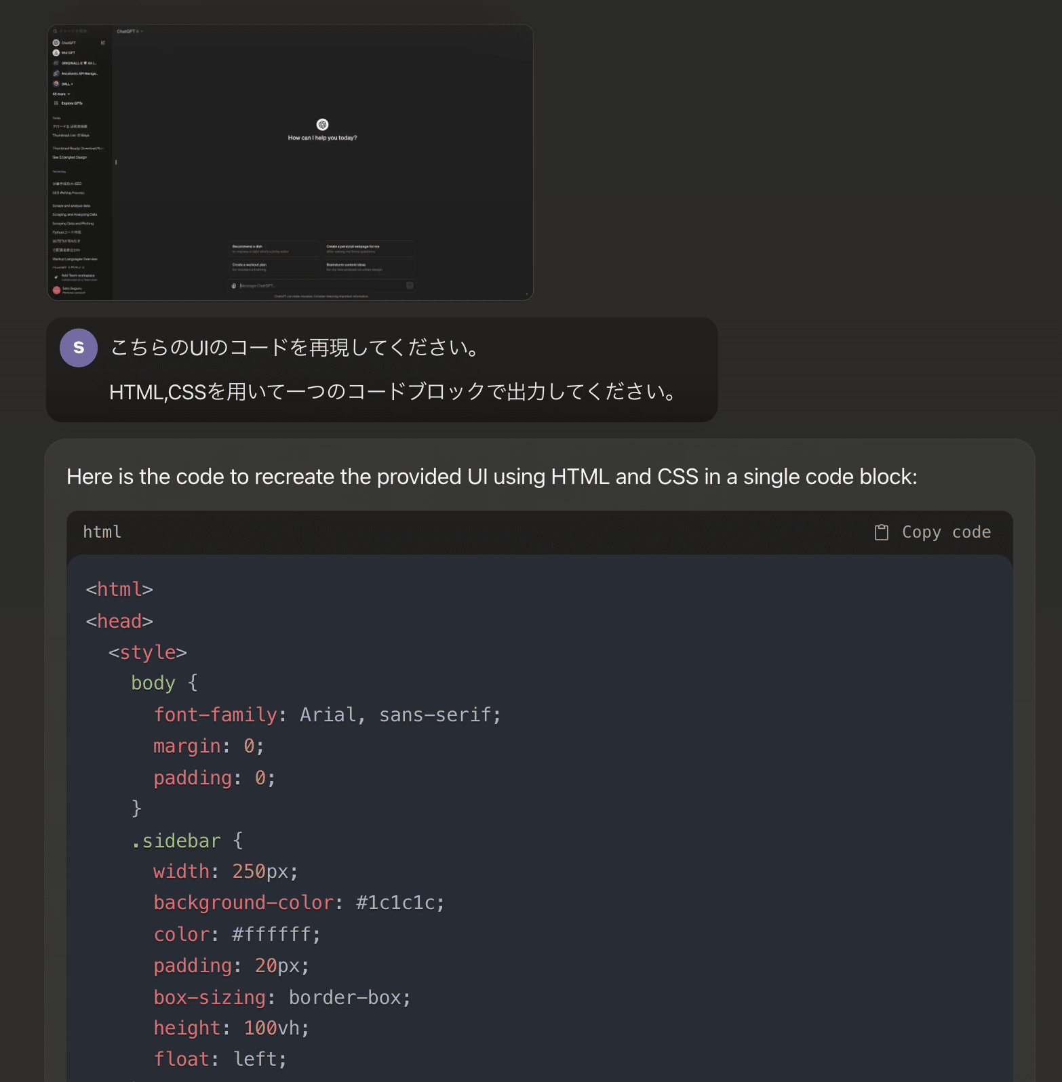The height and width of the screenshot is (1082, 1062).
Task: Click the purple S user avatar
Action: [x=79, y=348]
